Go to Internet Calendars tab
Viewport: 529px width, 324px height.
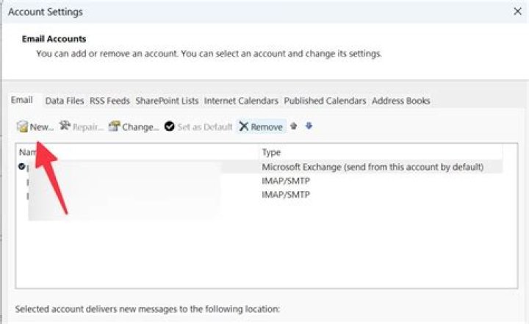(x=241, y=101)
